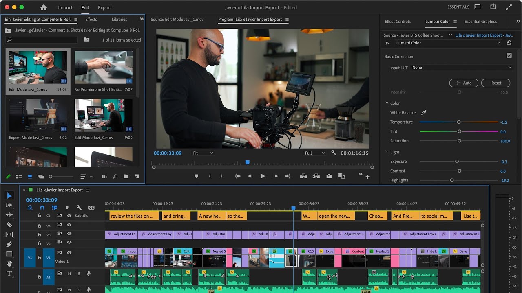522x293 pixels.
Task: Select the Type tool in the tools panel
Action: tap(9, 273)
